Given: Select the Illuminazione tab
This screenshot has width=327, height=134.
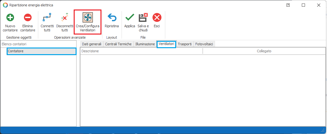Looking at the screenshot, I should 145,44.
